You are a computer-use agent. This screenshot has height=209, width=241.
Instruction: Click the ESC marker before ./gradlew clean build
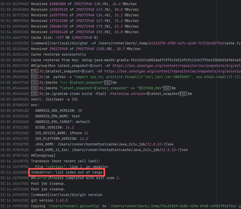pos(34,94)
